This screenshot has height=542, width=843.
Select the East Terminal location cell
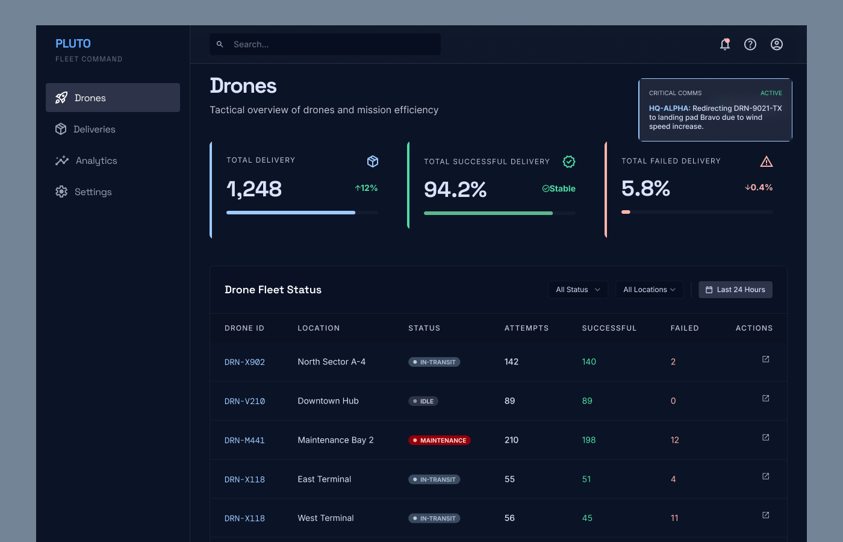[x=325, y=479]
